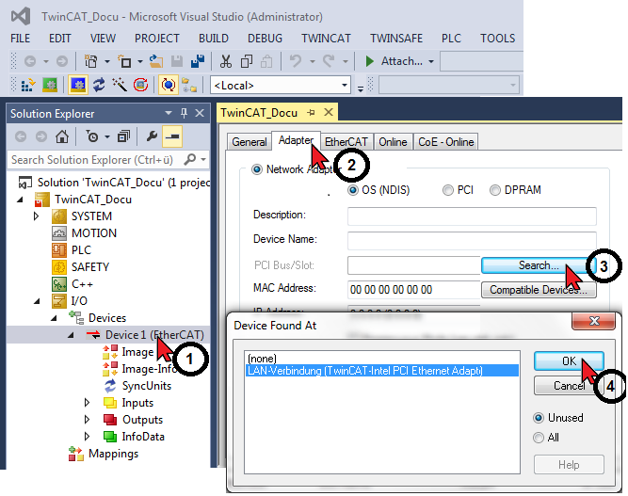Click the Solution Explorer pin icon

tap(184, 113)
